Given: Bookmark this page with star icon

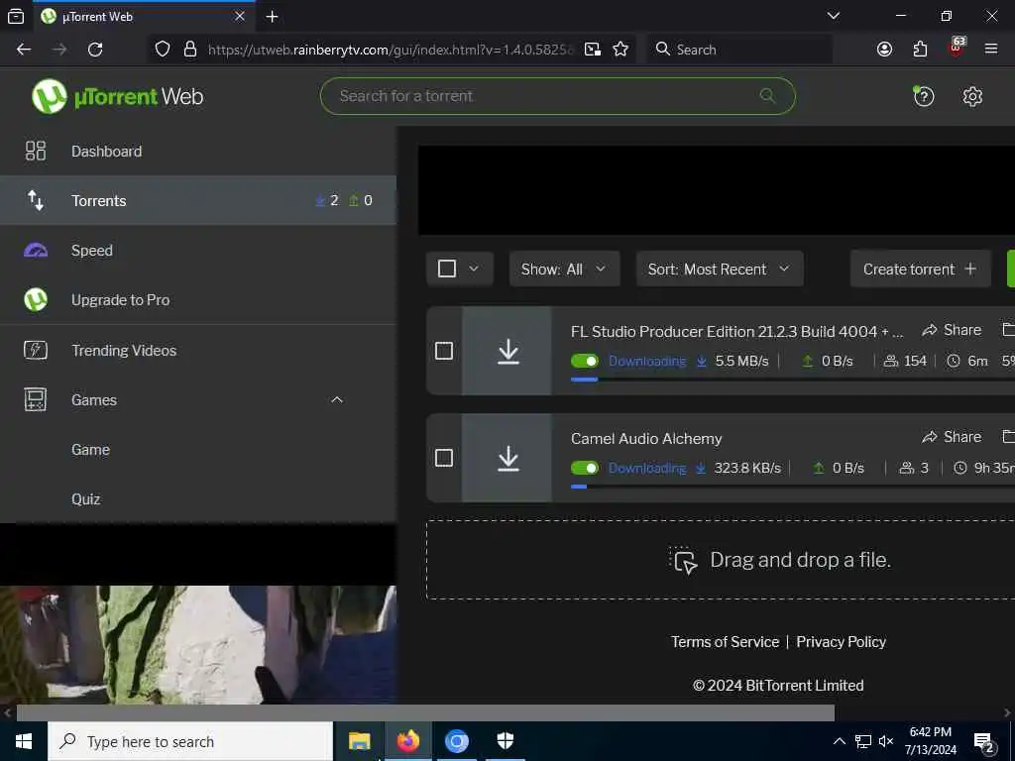Looking at the screenshot, I should click(620, 50).
